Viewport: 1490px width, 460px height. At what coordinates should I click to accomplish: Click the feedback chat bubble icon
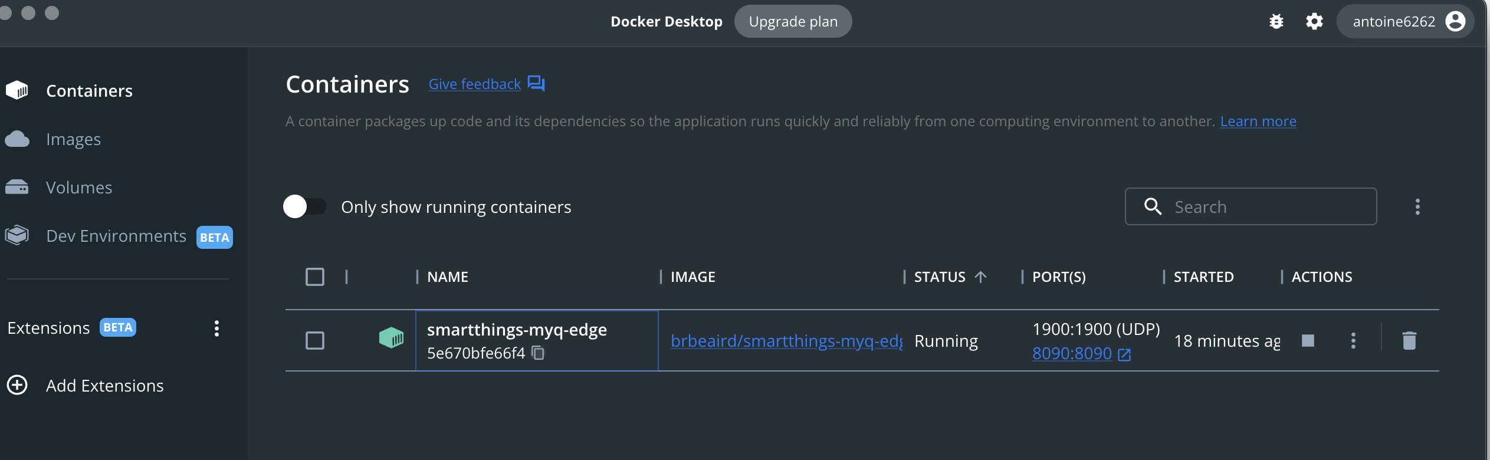[x=536, y=84]
